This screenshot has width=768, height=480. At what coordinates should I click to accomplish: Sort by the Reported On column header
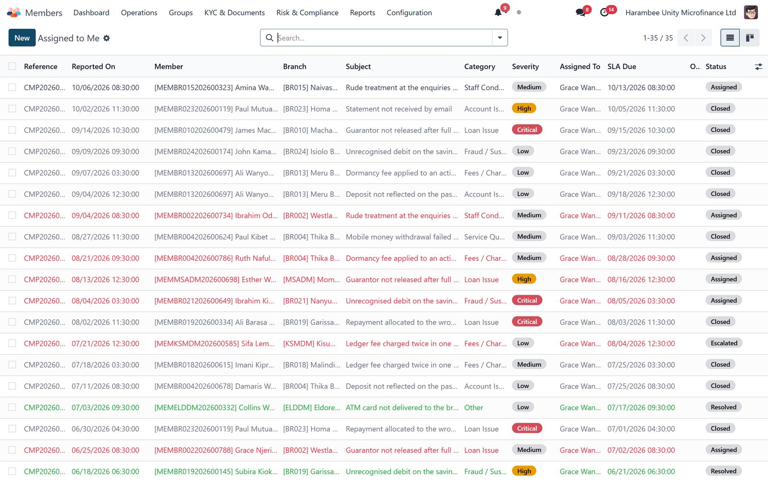[94, 67]
